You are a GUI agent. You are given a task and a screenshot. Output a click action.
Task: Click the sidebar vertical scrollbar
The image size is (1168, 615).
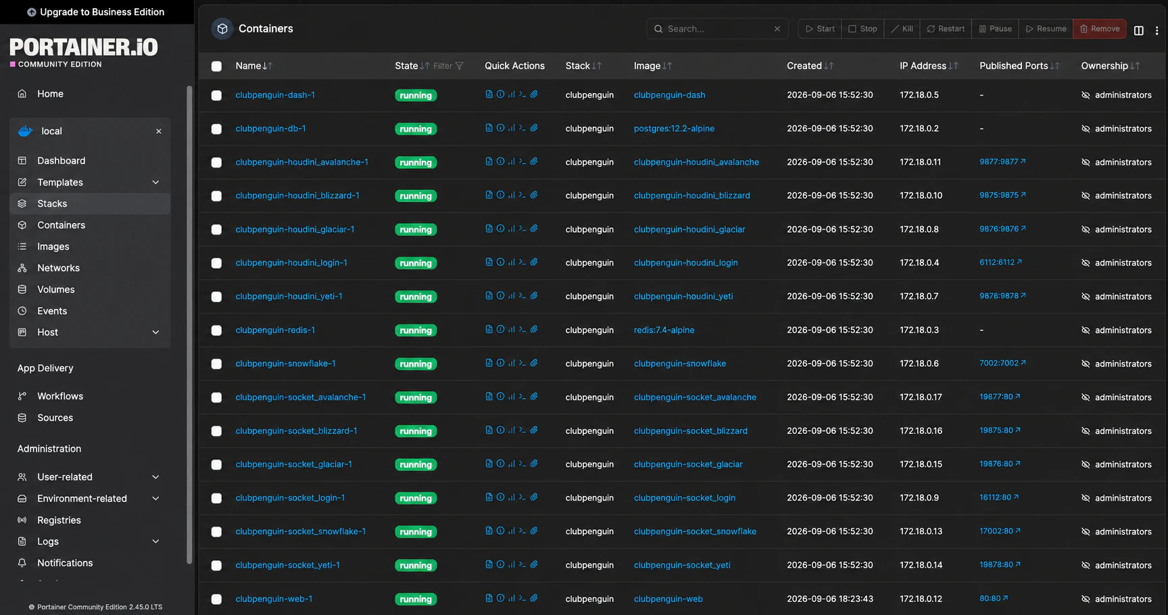(189, 324)
